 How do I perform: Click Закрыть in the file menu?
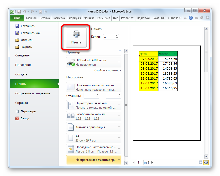24,47
